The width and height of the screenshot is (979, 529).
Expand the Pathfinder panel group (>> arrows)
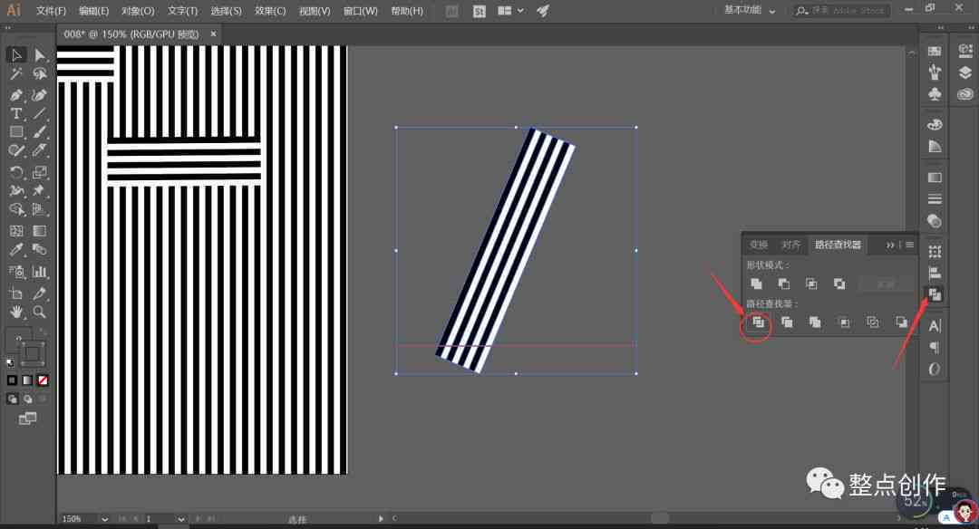(x=890, y=245)
